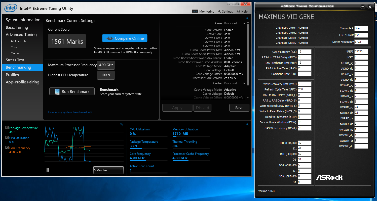
Task: Click the Apply button
Action: coord(177,108)
